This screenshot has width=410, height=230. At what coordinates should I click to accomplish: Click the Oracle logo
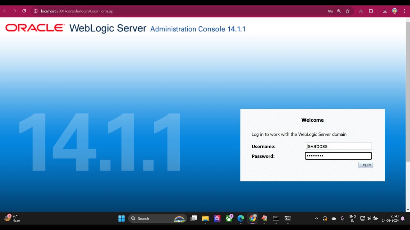35,28
